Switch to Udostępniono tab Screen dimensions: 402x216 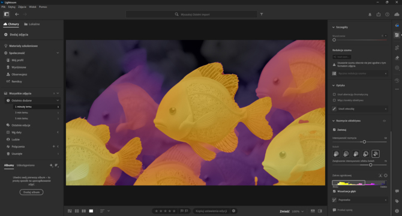26,165
